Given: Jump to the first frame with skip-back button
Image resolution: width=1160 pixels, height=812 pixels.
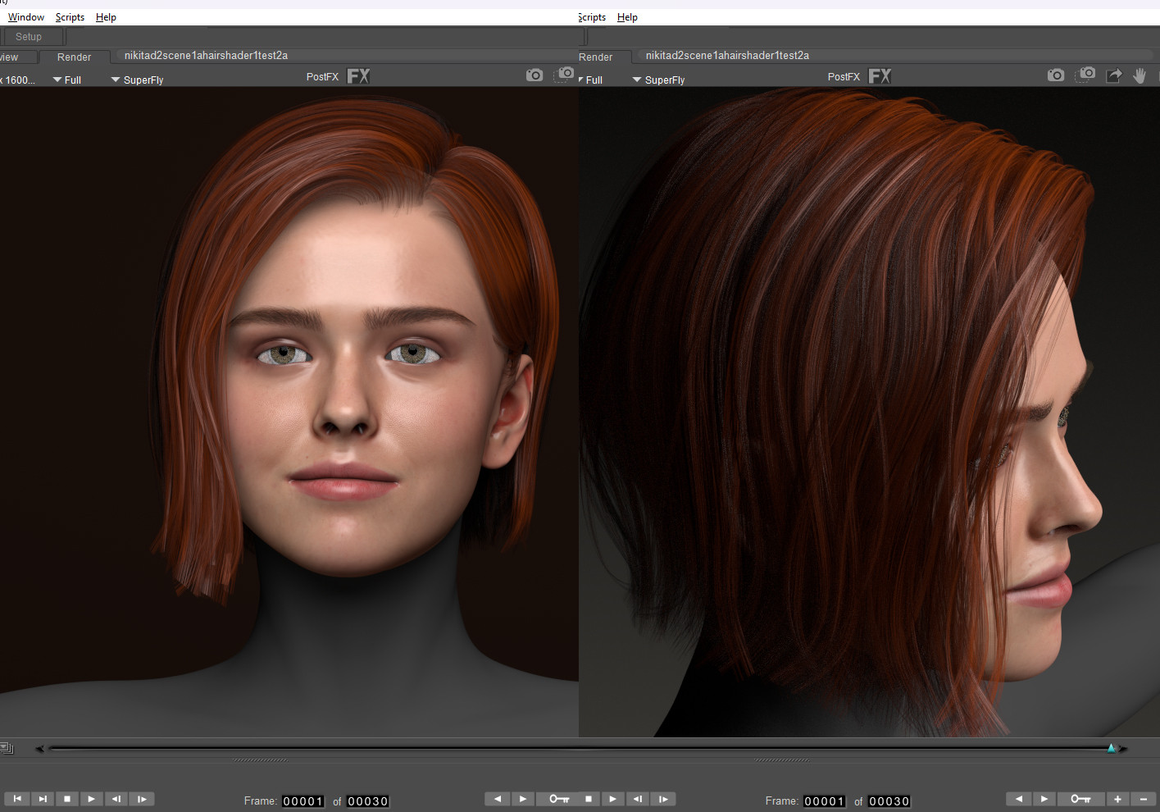Looking at the screenshot, I should (17, 799).
